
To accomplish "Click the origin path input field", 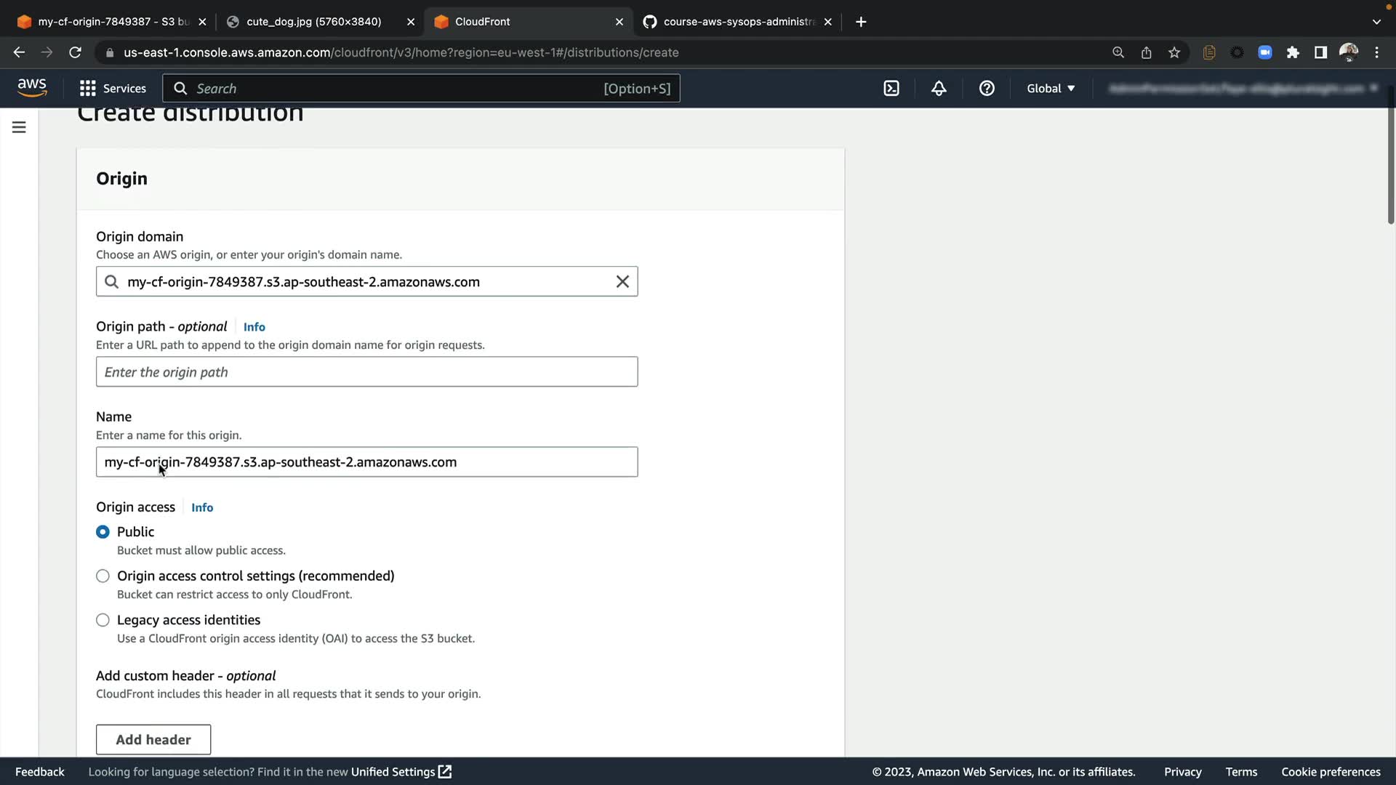I will pos(366,371).
